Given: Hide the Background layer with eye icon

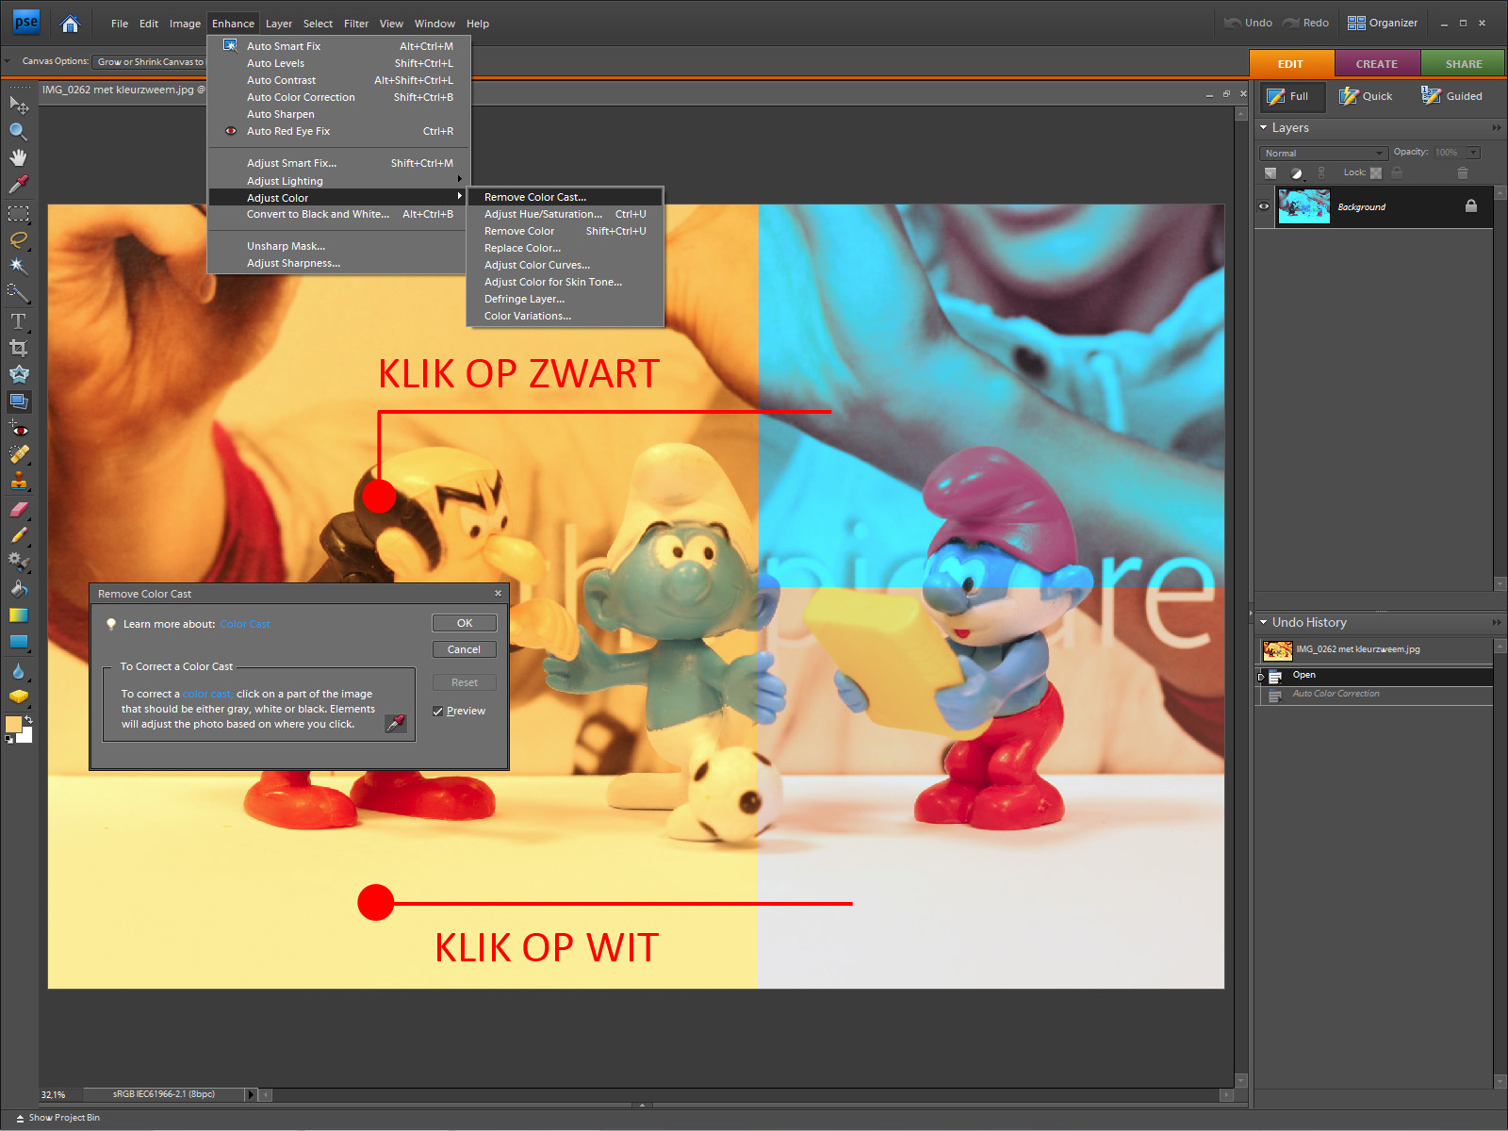Looking at the screenshot, I should pyautogui.click(x=1264, y=206).
